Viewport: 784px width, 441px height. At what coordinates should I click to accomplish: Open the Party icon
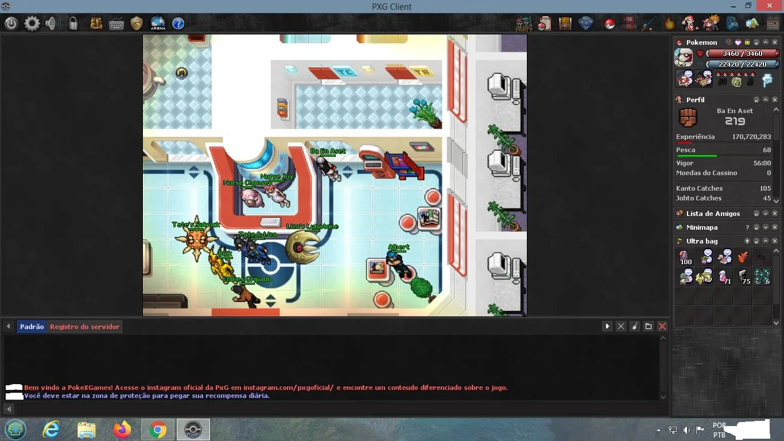(523, 24)
